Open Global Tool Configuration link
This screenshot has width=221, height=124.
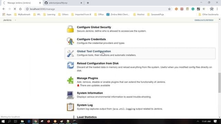click(94, 51)
